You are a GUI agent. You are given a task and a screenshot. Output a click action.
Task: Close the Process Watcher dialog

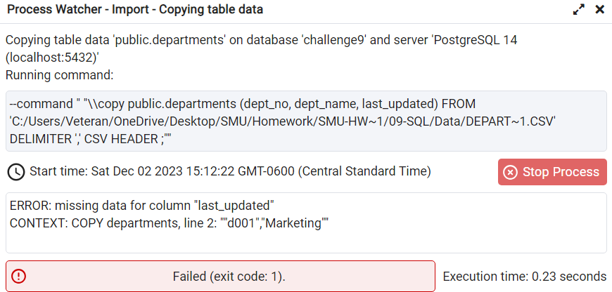(600, 10)
